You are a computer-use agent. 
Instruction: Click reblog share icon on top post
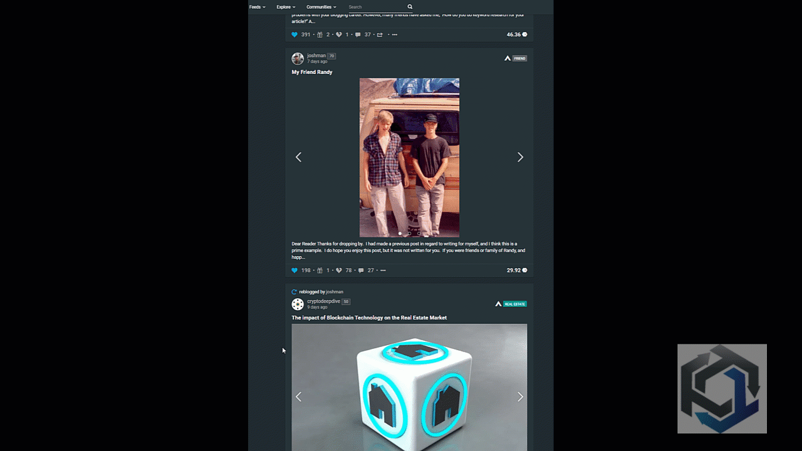pyautogui.click(x=380, y=34)
